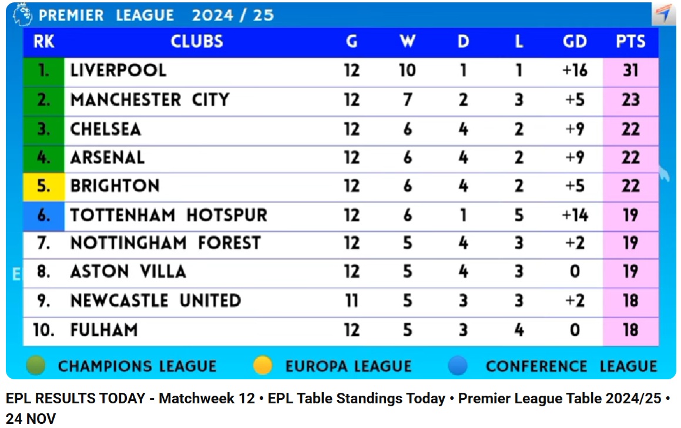Click the RK column header

pos(44,42)
